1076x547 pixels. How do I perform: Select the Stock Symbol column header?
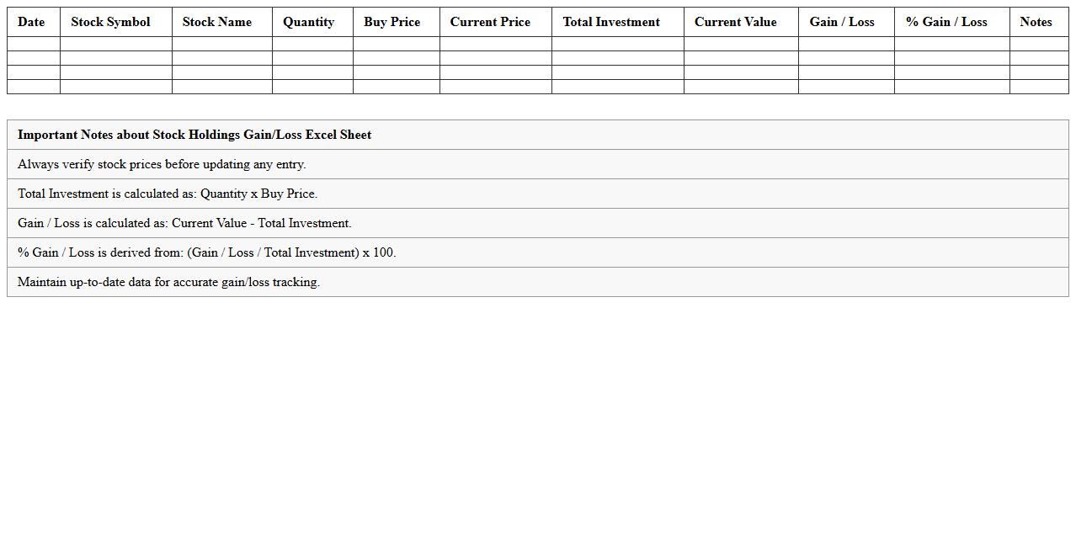click(110, 22)
